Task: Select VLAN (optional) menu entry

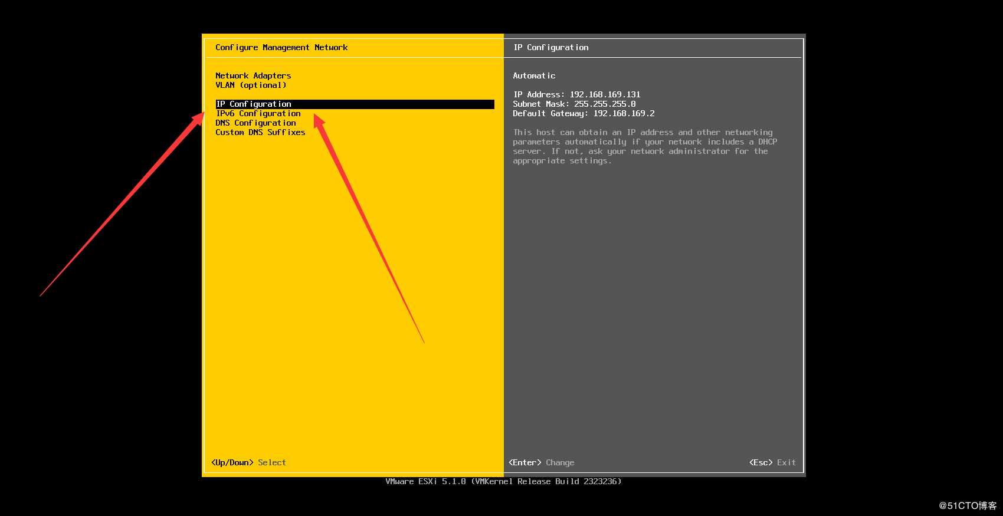Action: (x=251, y=85)
